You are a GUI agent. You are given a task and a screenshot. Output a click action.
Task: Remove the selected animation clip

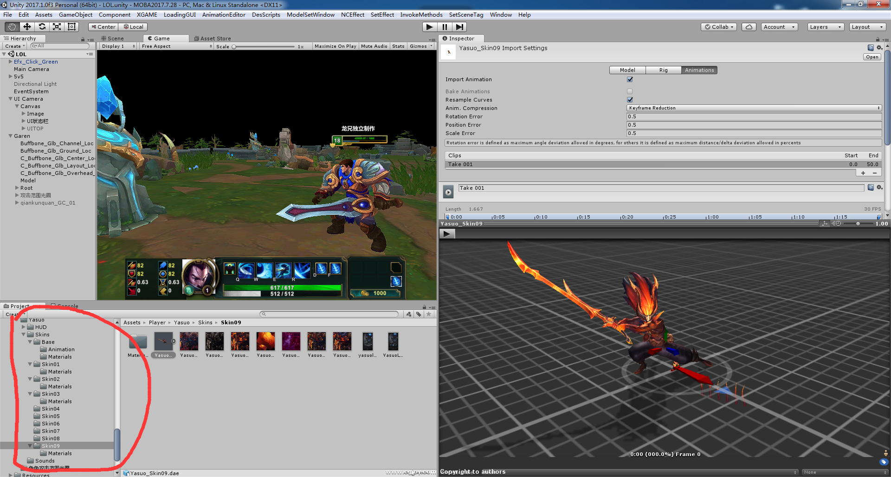click(x=875, y=173)
